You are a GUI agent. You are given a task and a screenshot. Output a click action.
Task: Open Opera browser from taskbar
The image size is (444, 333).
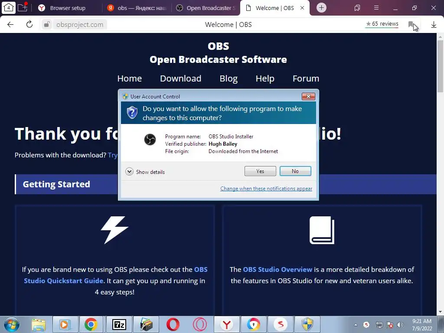point(173,325)
